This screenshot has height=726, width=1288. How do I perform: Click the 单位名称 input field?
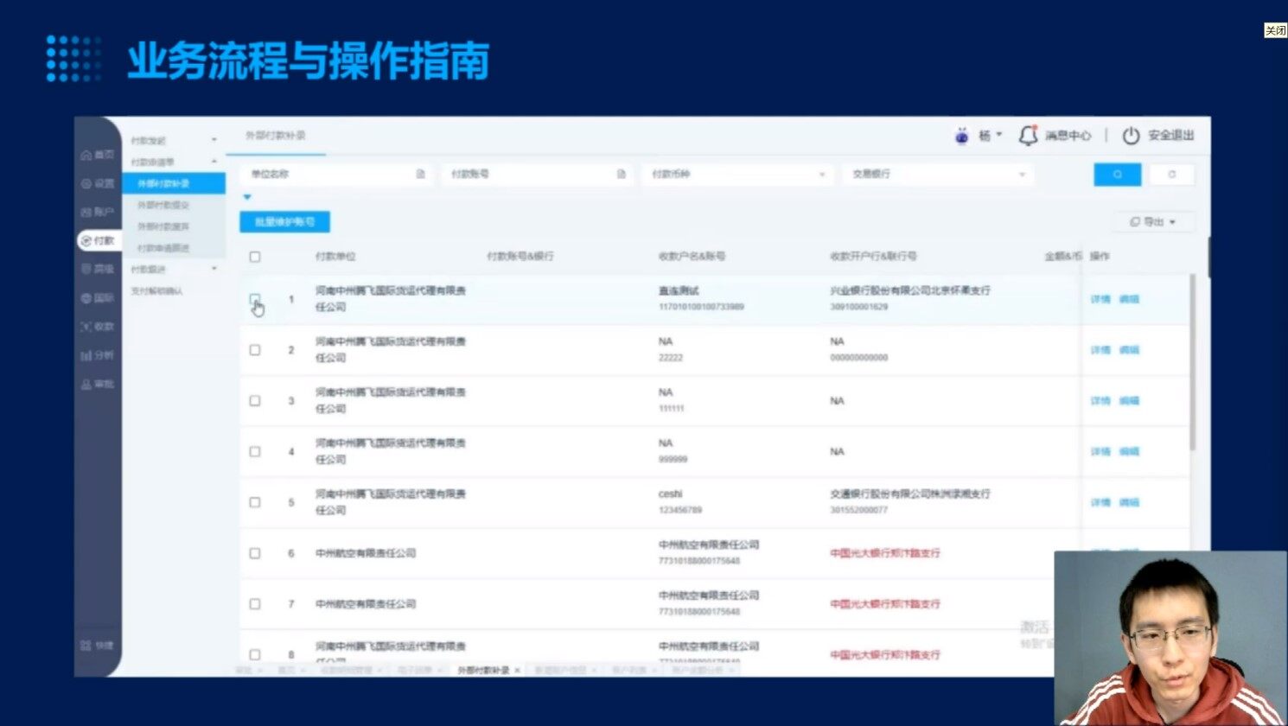pos(330,175)
